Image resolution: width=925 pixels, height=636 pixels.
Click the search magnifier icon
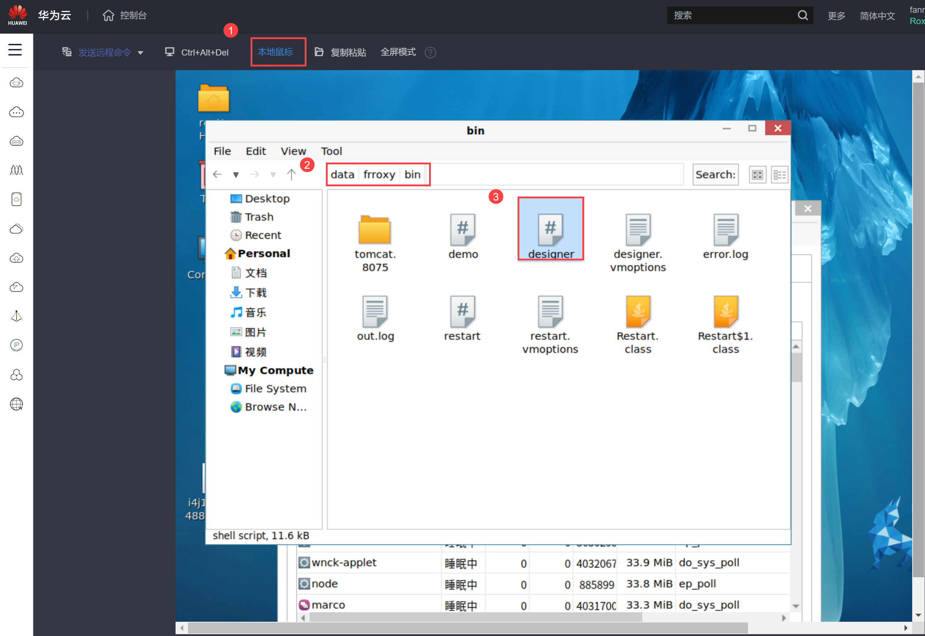click(802, 16)
